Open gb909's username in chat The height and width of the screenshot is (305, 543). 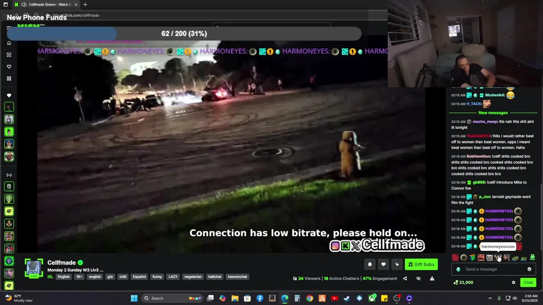(479, 183)
